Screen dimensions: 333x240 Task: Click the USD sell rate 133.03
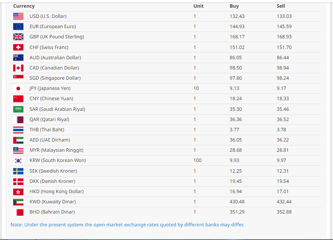tap(284, 16)
